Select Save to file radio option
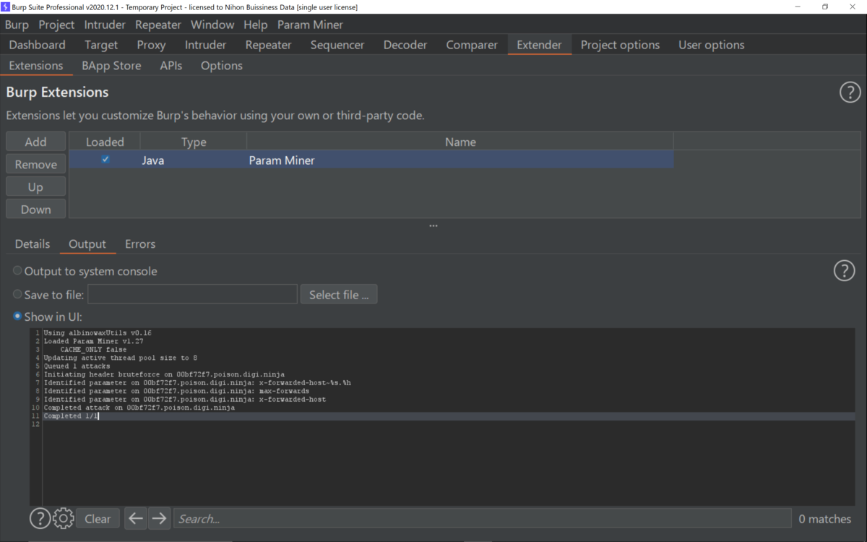 coord(17,294)
